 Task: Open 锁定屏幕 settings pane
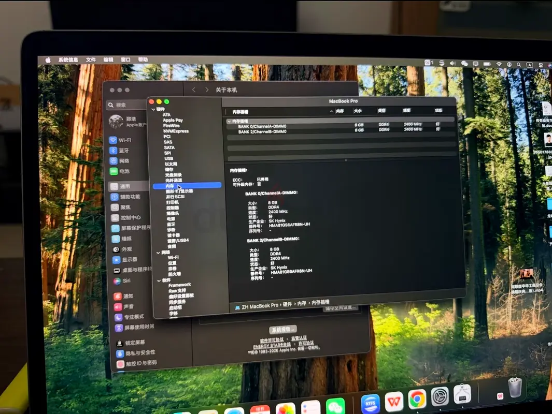coord(131,343)
